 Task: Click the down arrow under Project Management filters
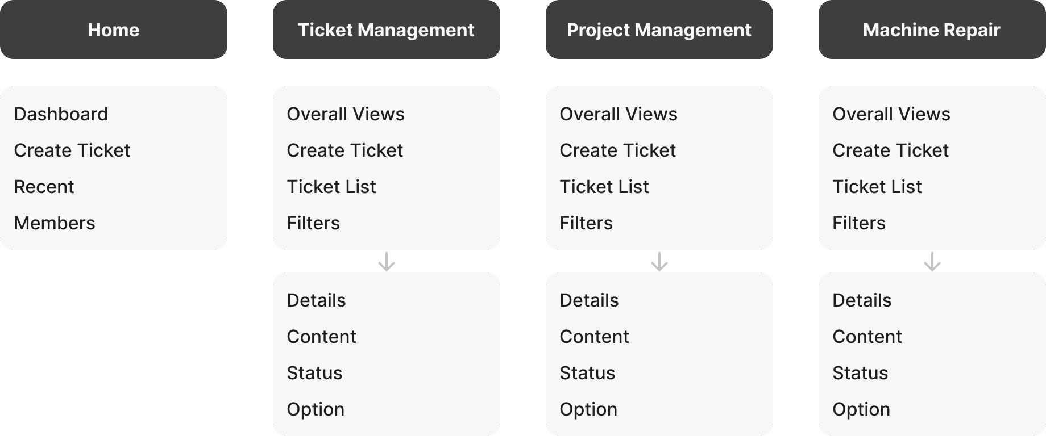659,262
